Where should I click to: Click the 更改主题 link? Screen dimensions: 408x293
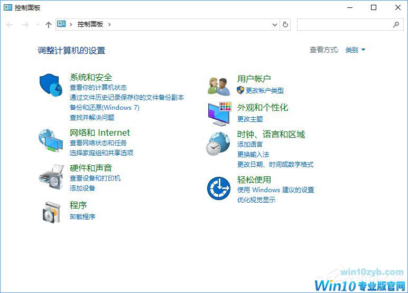(x=250, y=119)
